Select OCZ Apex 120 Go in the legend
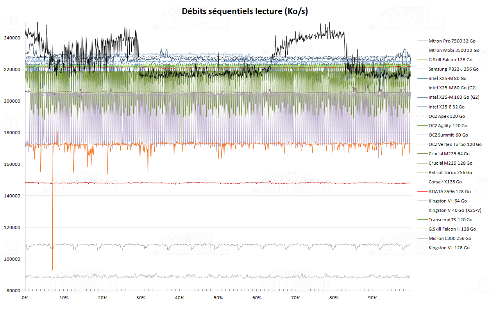 click(x=447, y=116)
